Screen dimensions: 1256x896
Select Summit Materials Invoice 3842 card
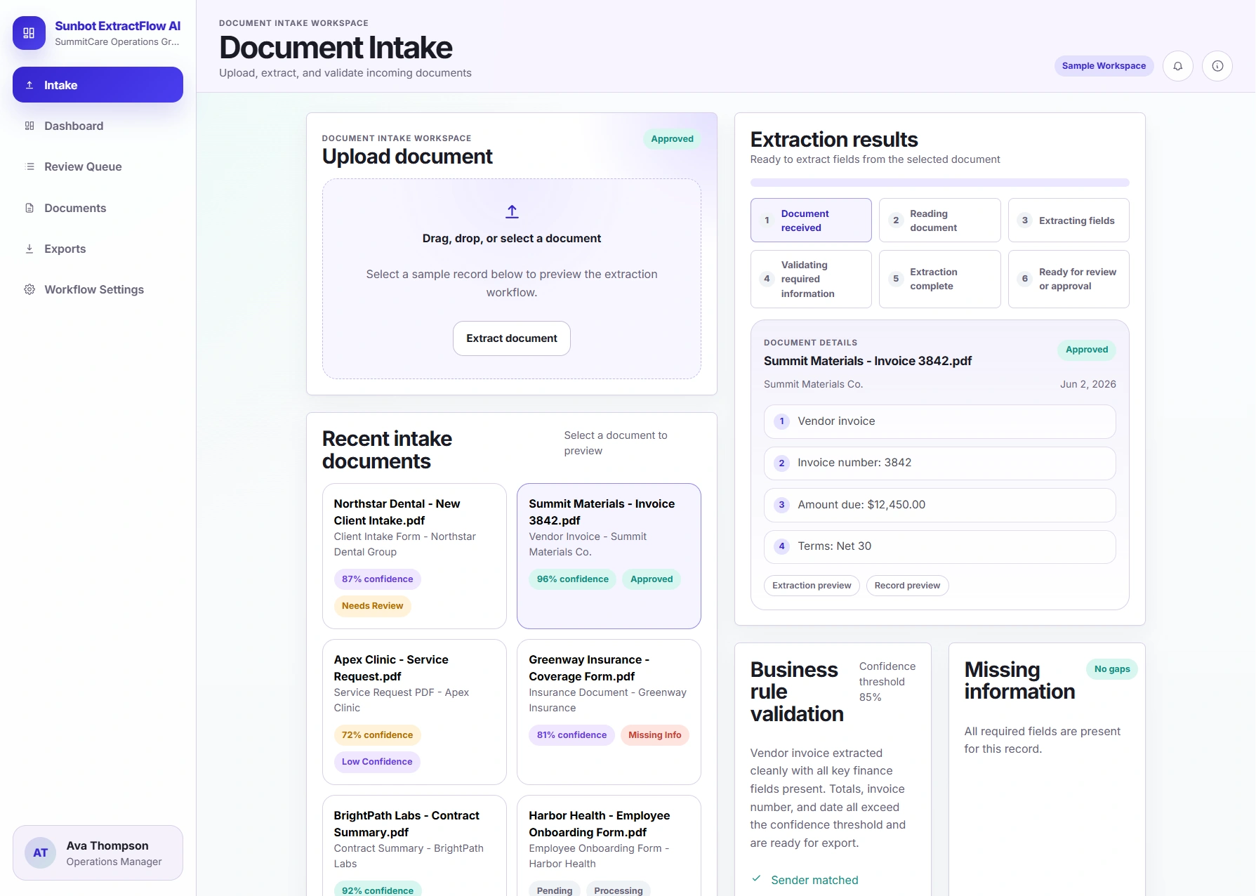click(609, 556)
